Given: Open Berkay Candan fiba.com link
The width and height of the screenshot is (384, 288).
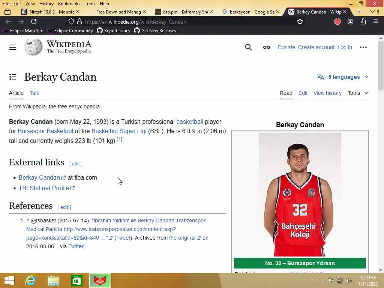Looking at the screenshot, I should click(42, 177).
